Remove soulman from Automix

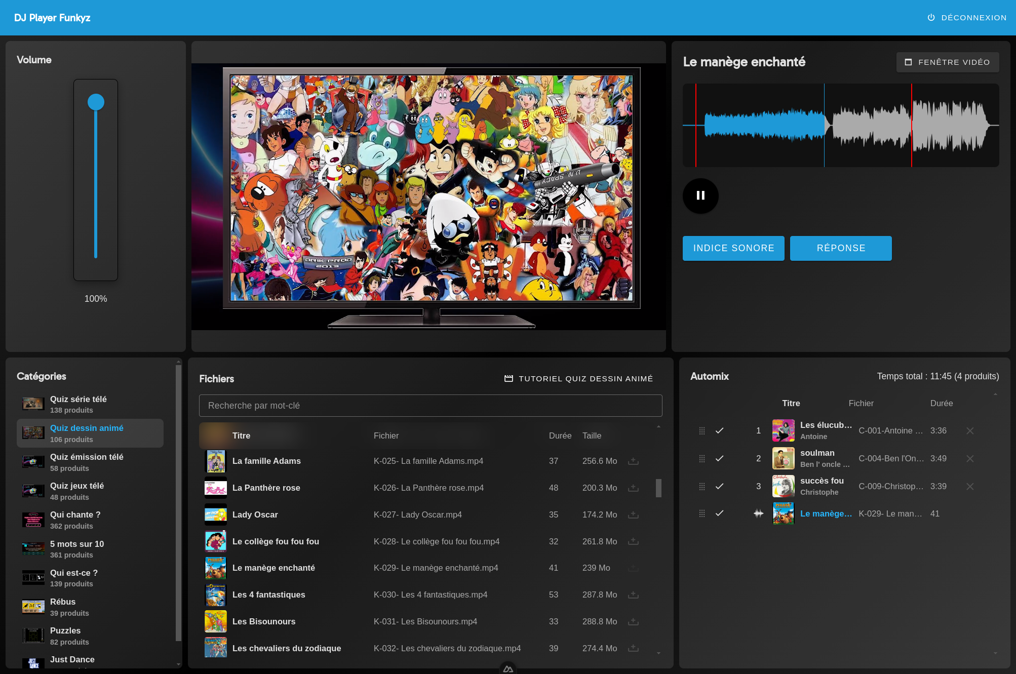[x=970, y=458]
